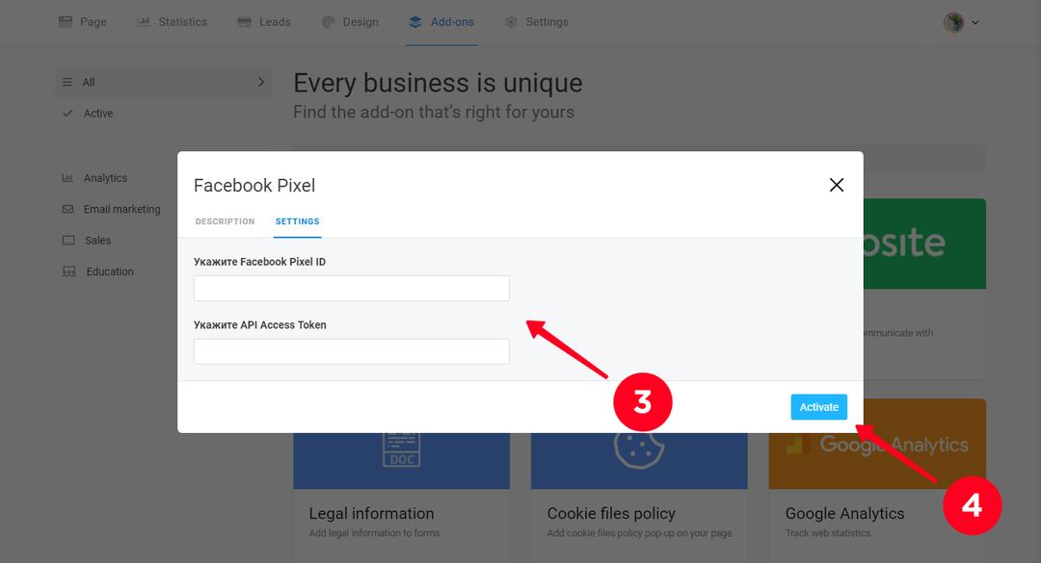
Task: Click the 'Add legal information to forms' text
Action: [x=374, y=533]
